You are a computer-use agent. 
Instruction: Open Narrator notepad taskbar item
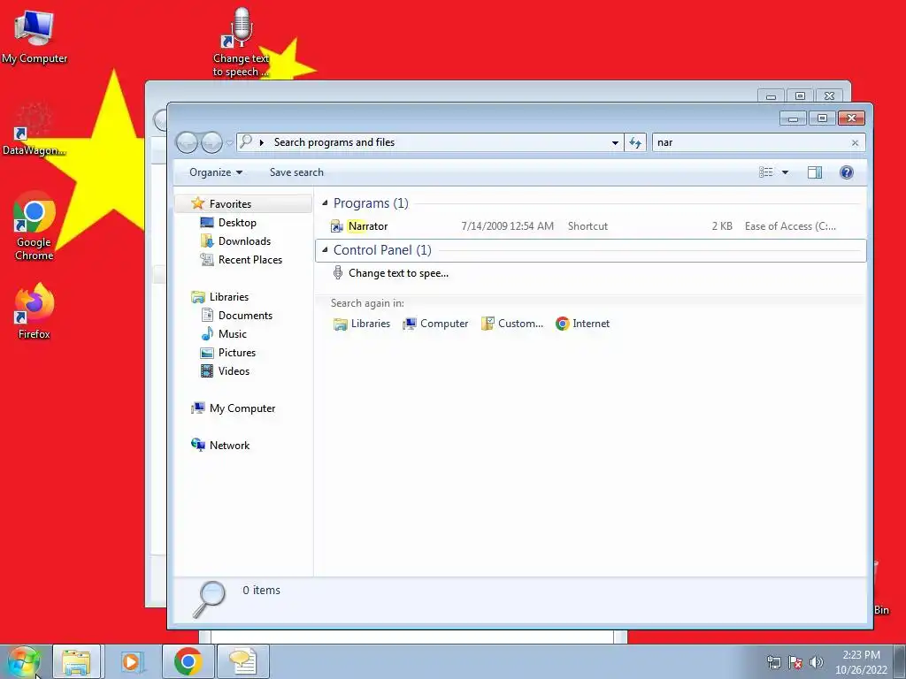[x=243, y=661]
